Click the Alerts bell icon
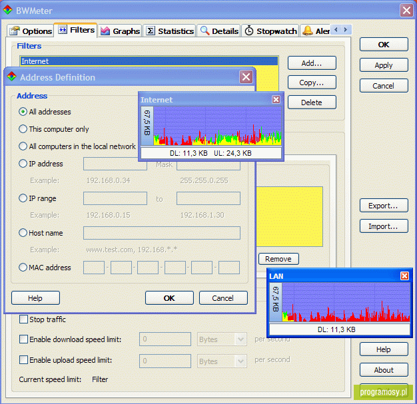Image resolution: width=417 pixels, height=404 pixels. point(308,31)
